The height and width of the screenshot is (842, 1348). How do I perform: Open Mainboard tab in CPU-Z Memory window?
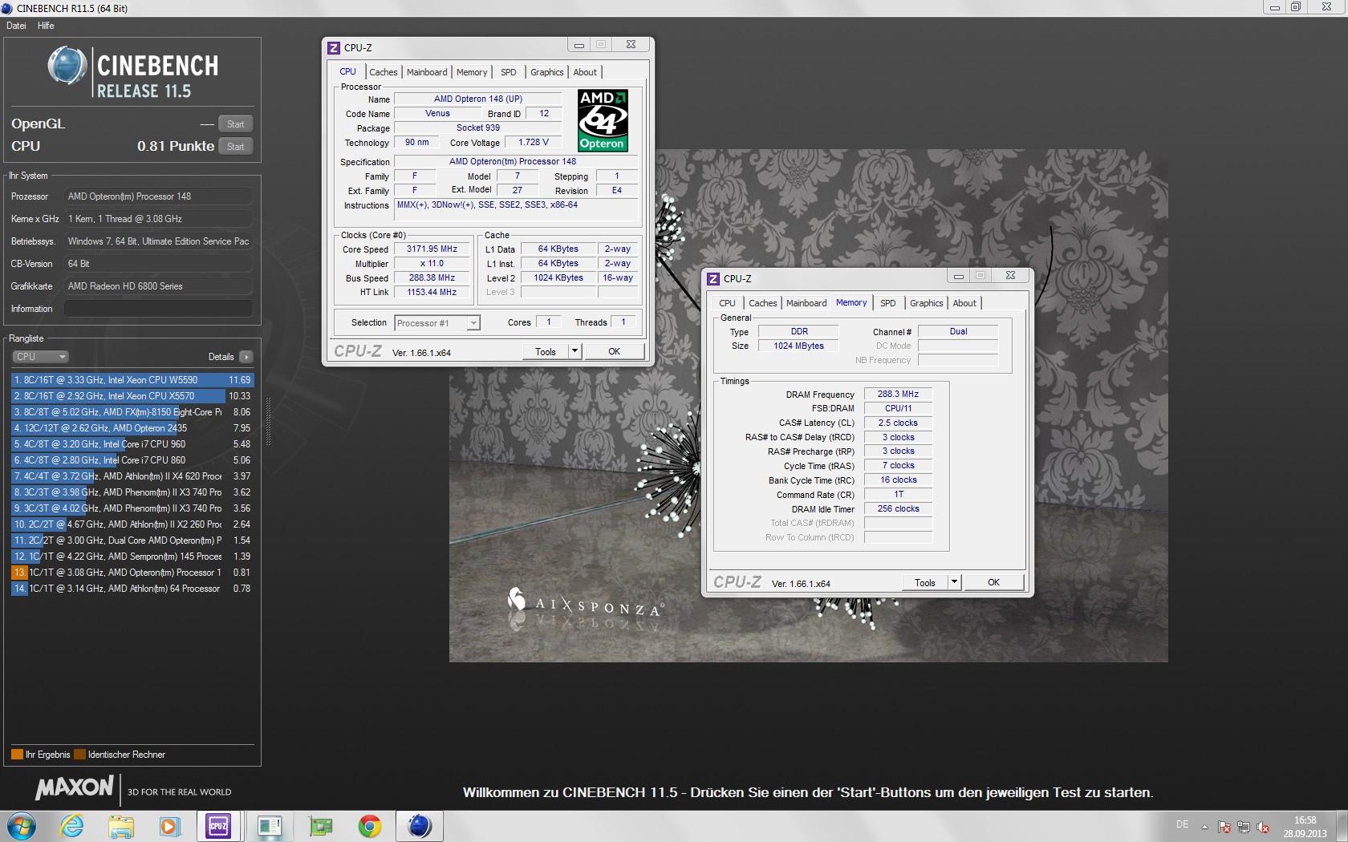coord(806,303)
